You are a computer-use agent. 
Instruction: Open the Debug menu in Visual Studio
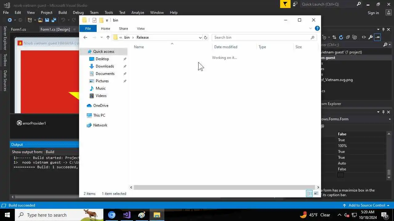(78, 13)
